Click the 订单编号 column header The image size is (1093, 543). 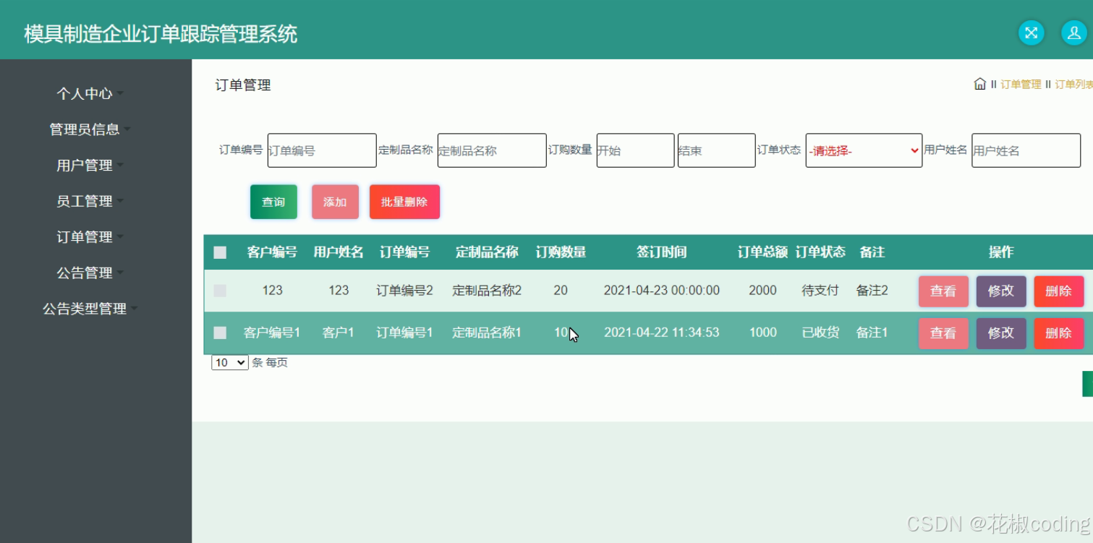[x=404, y=252]
